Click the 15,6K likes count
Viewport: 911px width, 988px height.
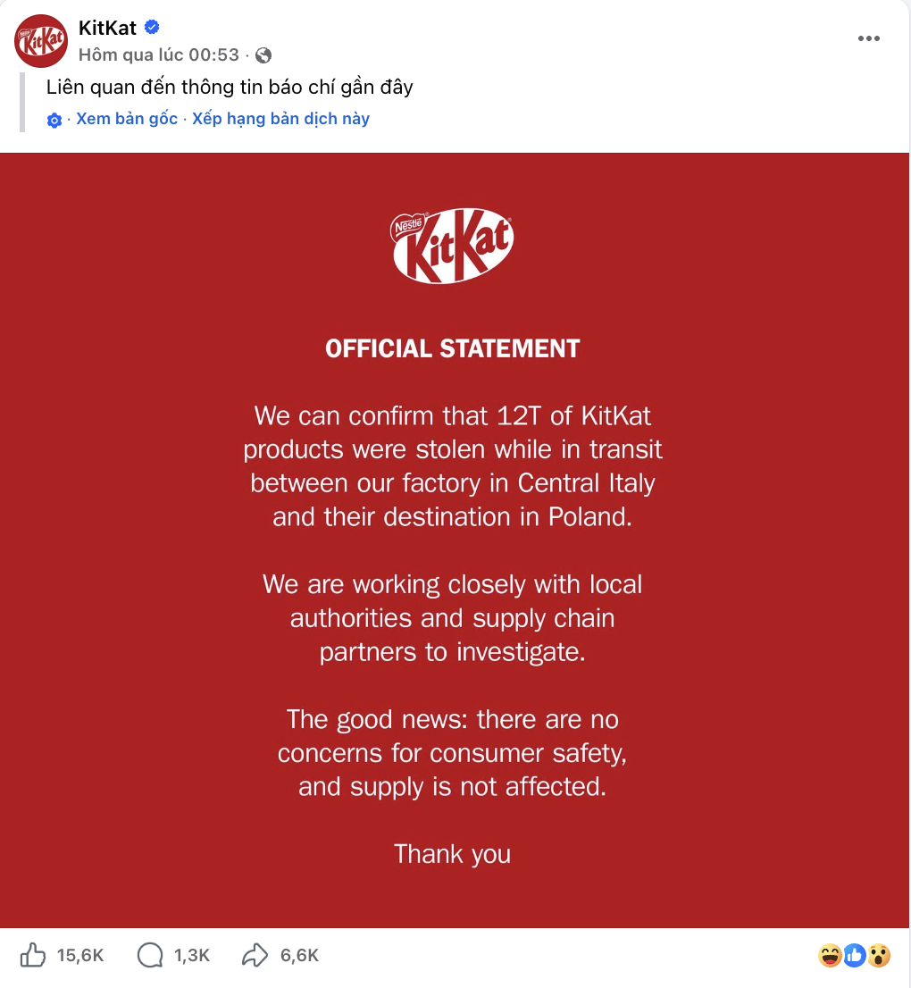pos(80,956)
